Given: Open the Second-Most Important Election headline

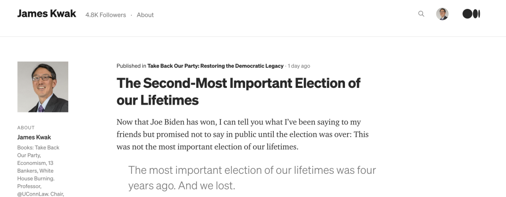Looking at the screenshot, I should tap(238, 91).
